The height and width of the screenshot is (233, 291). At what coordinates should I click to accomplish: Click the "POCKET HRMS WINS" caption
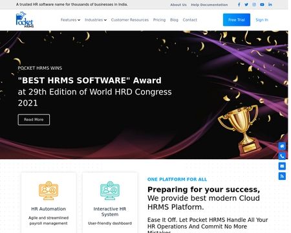(x=40, y=68)
